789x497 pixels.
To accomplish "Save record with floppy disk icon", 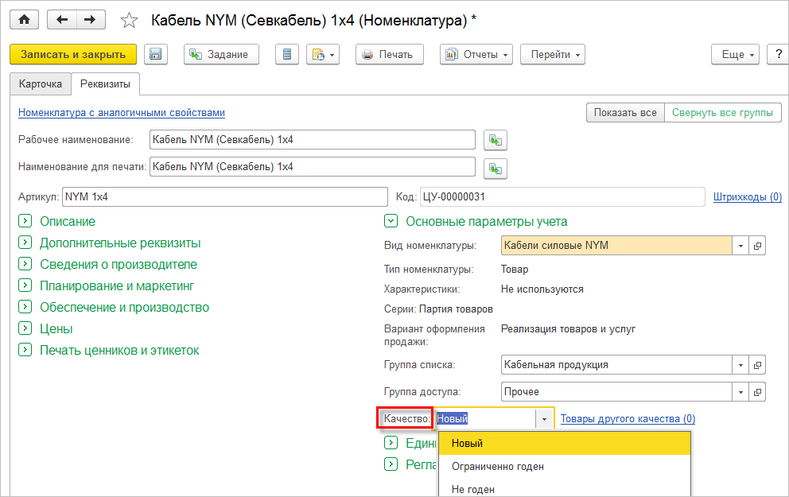I will (155, 54).
